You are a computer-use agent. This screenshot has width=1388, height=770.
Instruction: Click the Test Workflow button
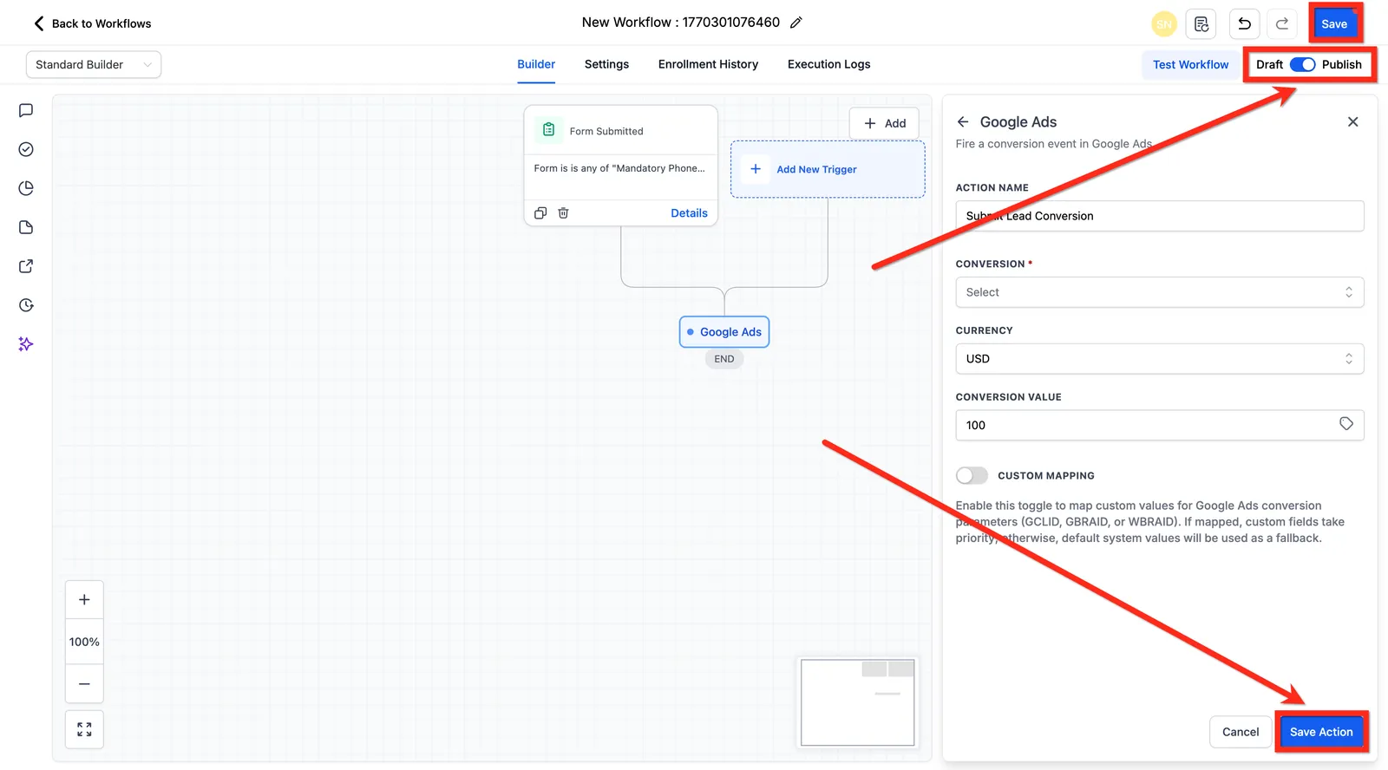(x=1190, y=65)
